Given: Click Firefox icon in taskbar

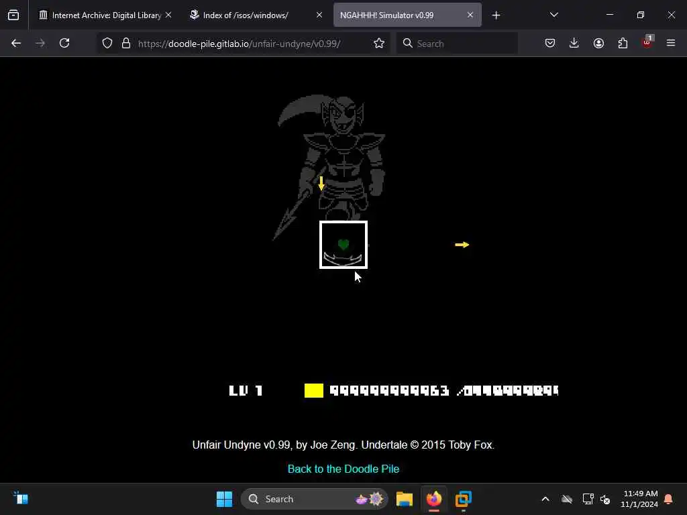Looking at the screenshot, I should coord(434,499).
